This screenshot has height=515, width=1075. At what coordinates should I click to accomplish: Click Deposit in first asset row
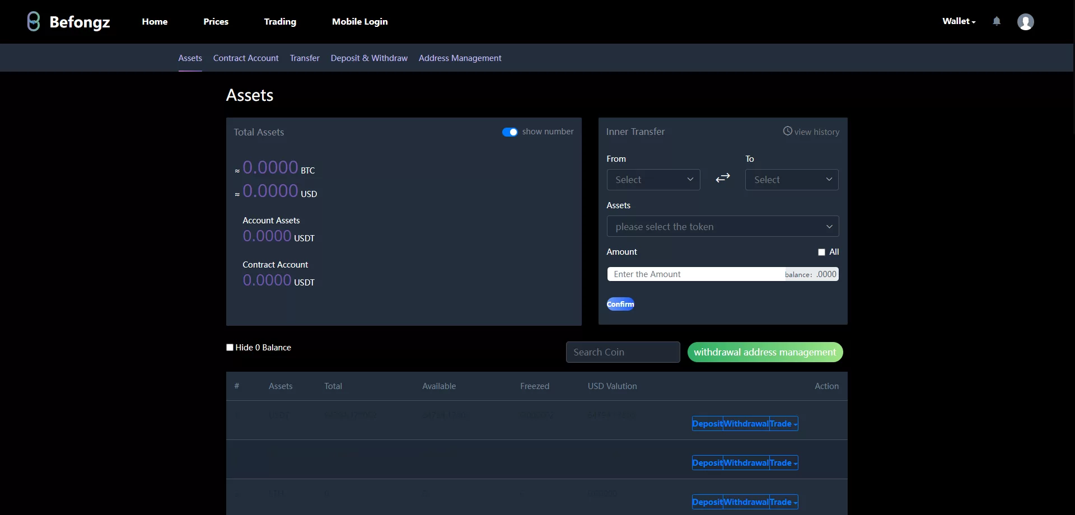pos(707,424)
